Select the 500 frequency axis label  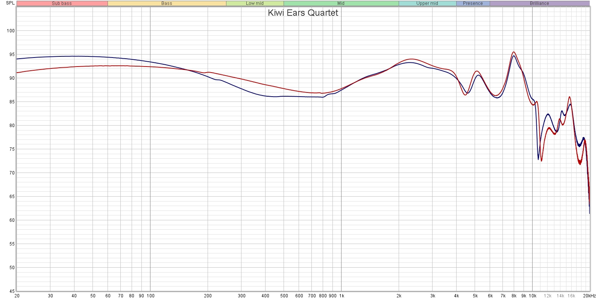tap(284, 296)
